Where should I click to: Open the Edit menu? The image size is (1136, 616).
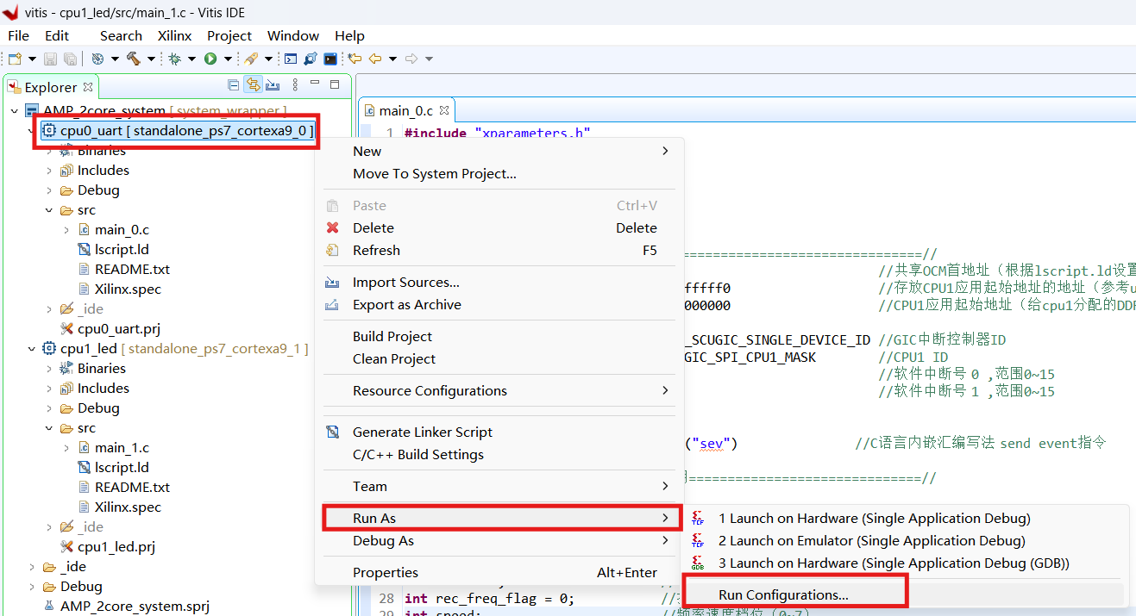coord(57,35)
